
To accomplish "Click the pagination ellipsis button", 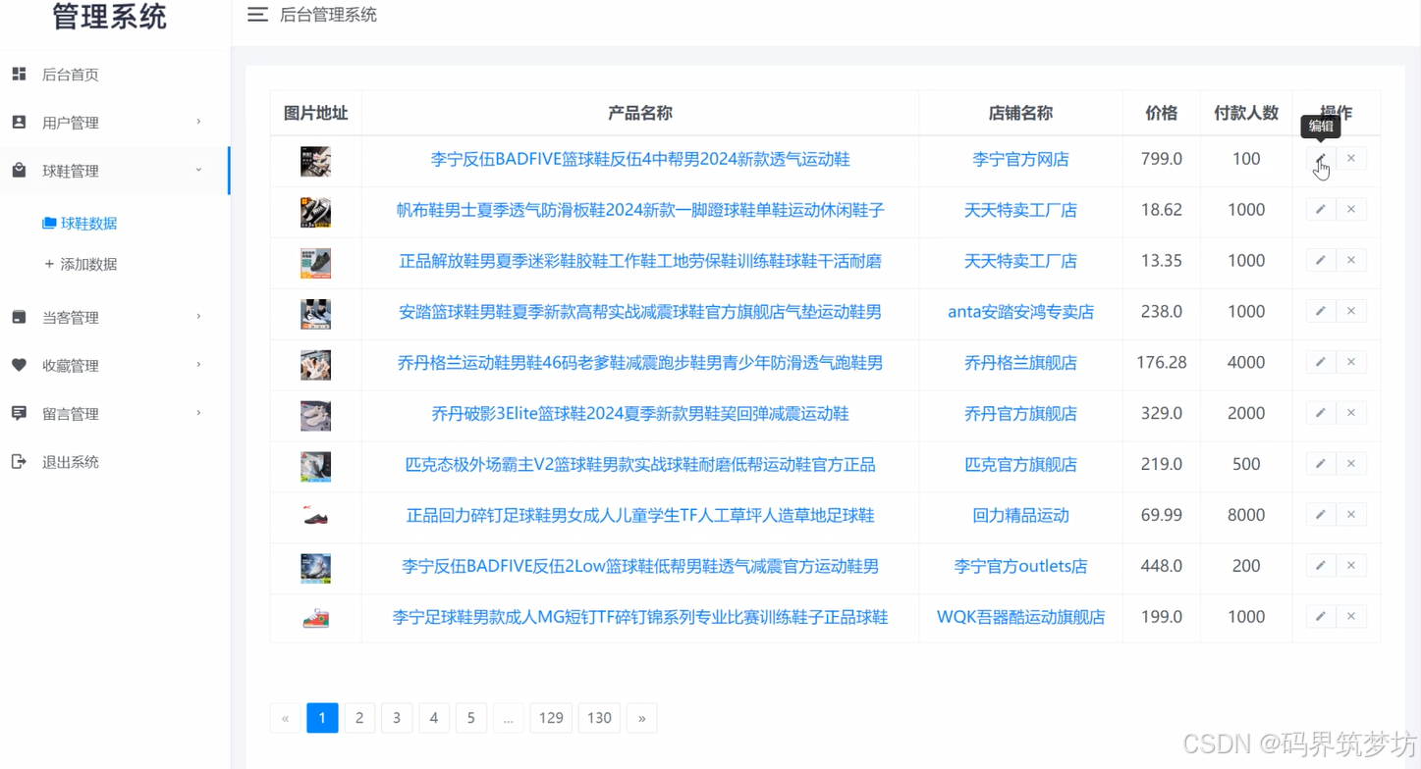I will 508,718.
